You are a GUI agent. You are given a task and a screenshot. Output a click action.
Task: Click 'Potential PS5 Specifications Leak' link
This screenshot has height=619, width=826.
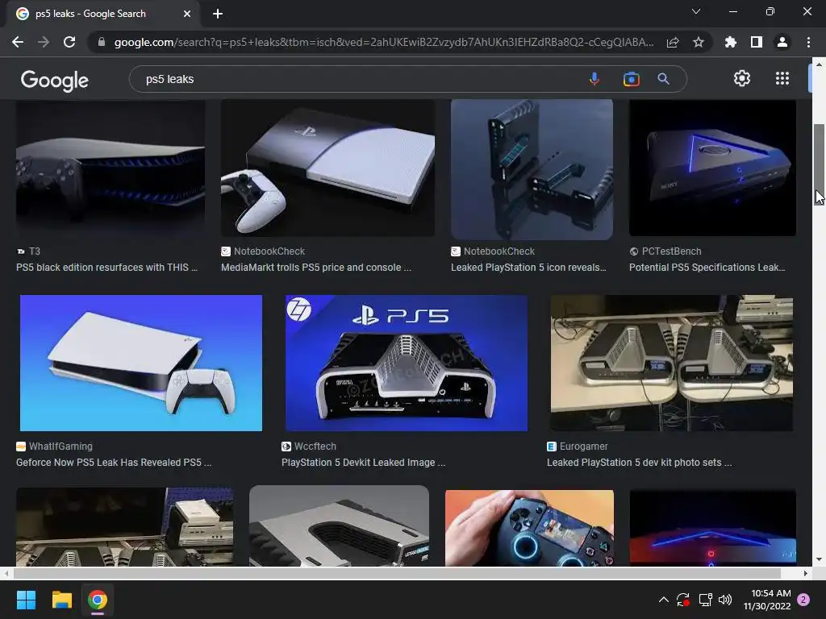pos(707,268)
